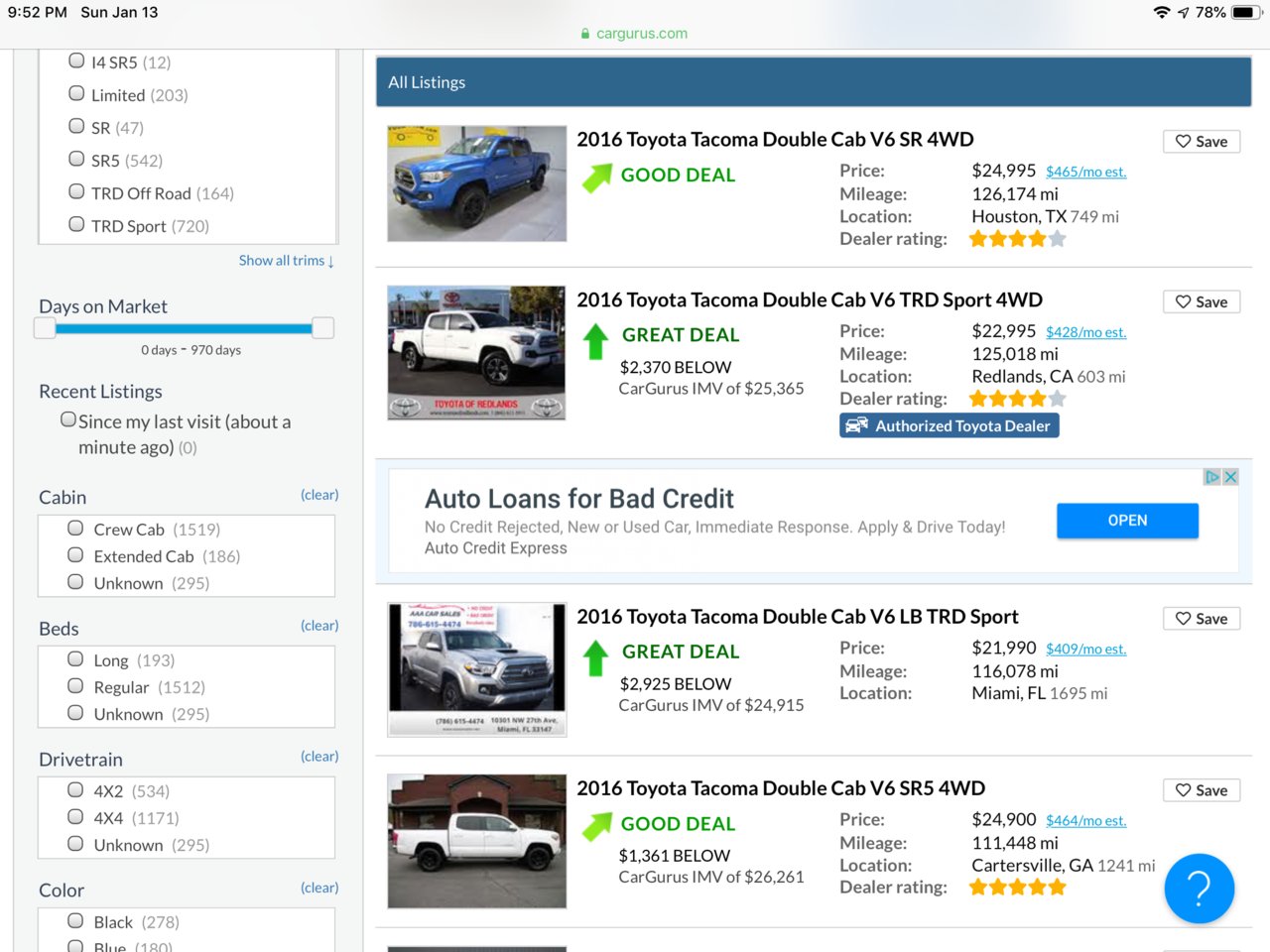Check the Black color filter
The height and width of the screenshot is (952, 1270).
point(75,920)
